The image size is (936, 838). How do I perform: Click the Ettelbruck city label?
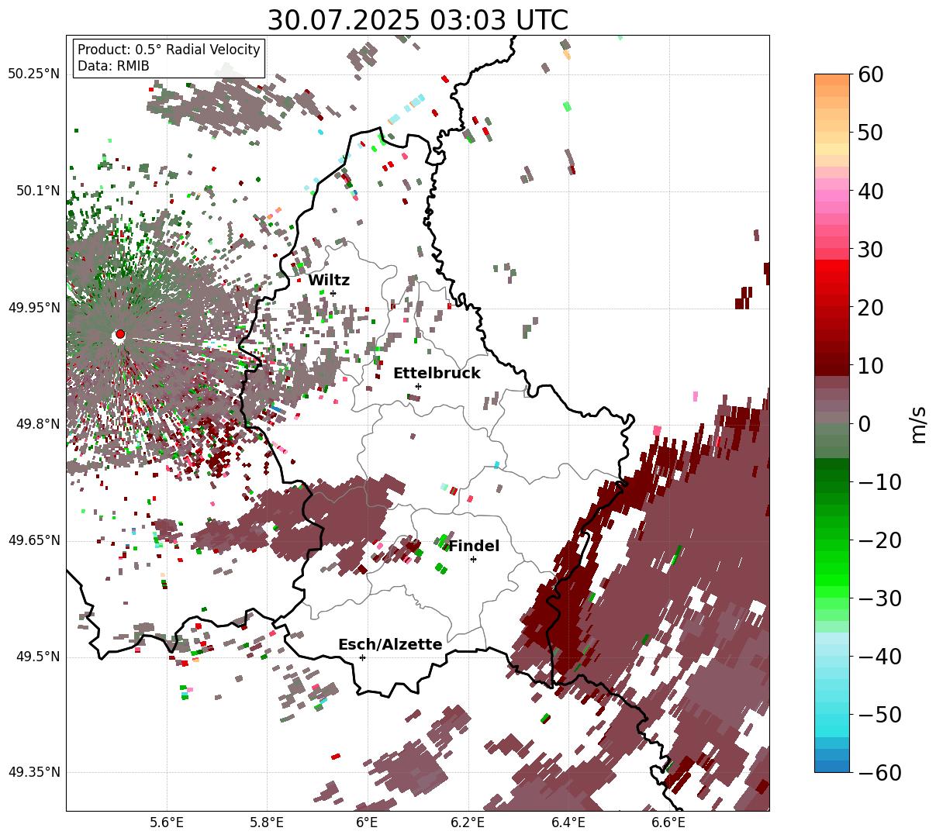(x=437, y=374)
